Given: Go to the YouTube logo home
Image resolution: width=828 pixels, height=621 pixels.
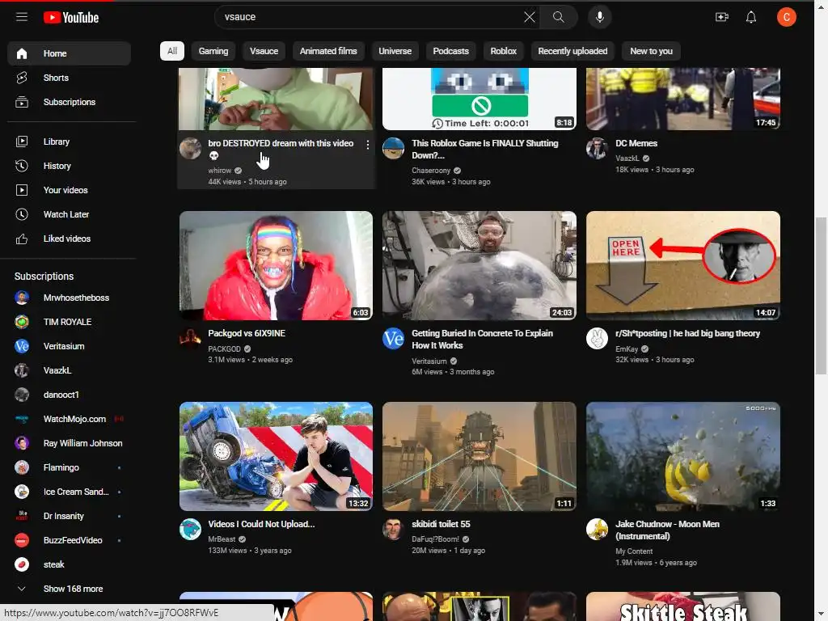Looking at the screenshot, I should [71, 18].
